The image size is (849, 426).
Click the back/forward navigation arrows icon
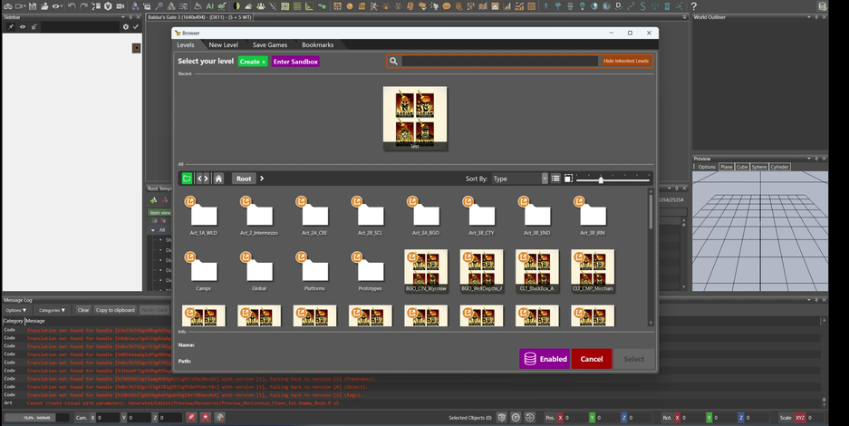(x=203, y=179)
